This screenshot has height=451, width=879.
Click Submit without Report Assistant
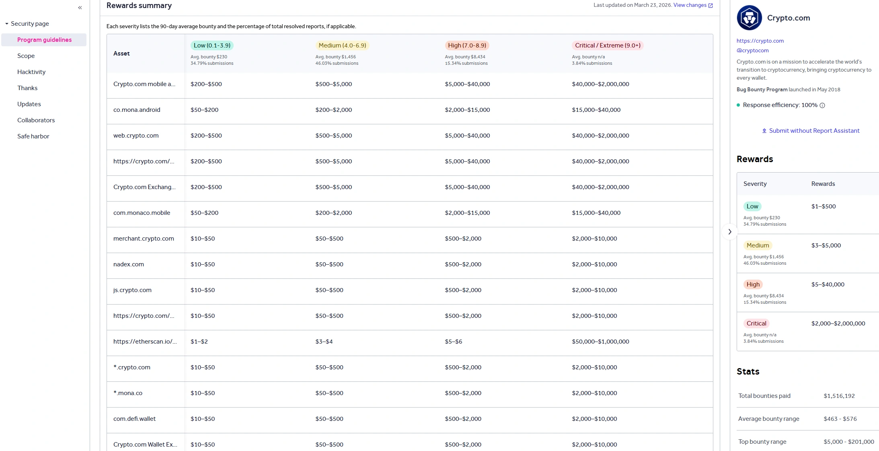click(x=814, y=130)
